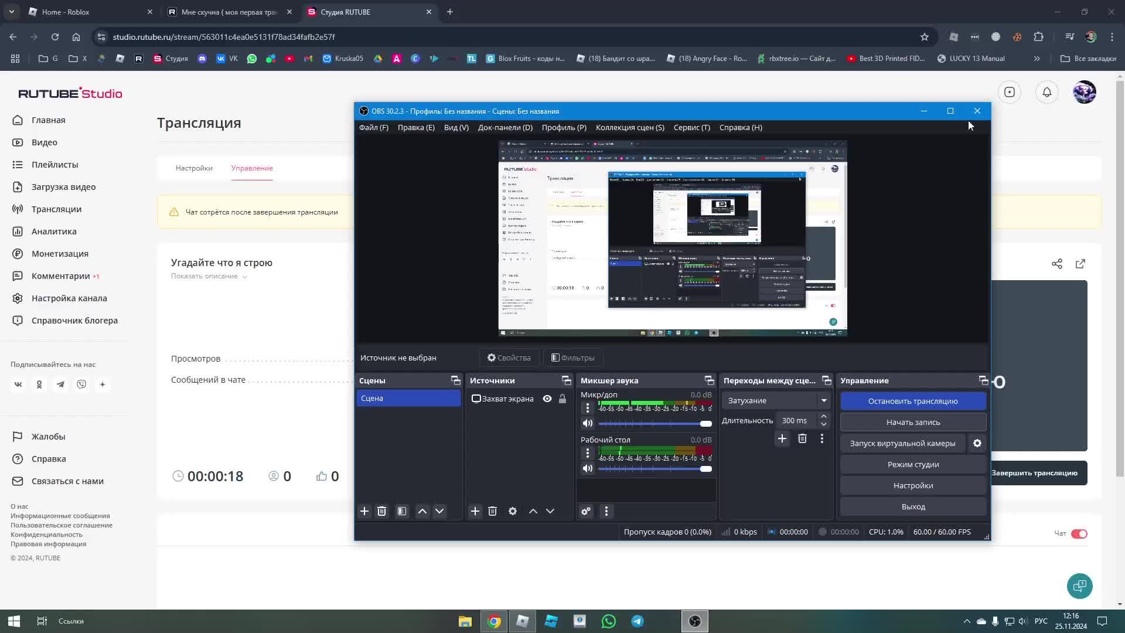Lock the Захват экрана source
Image resolution: width=1125 pixels, height=633 pixels.
tap(562, 399)
